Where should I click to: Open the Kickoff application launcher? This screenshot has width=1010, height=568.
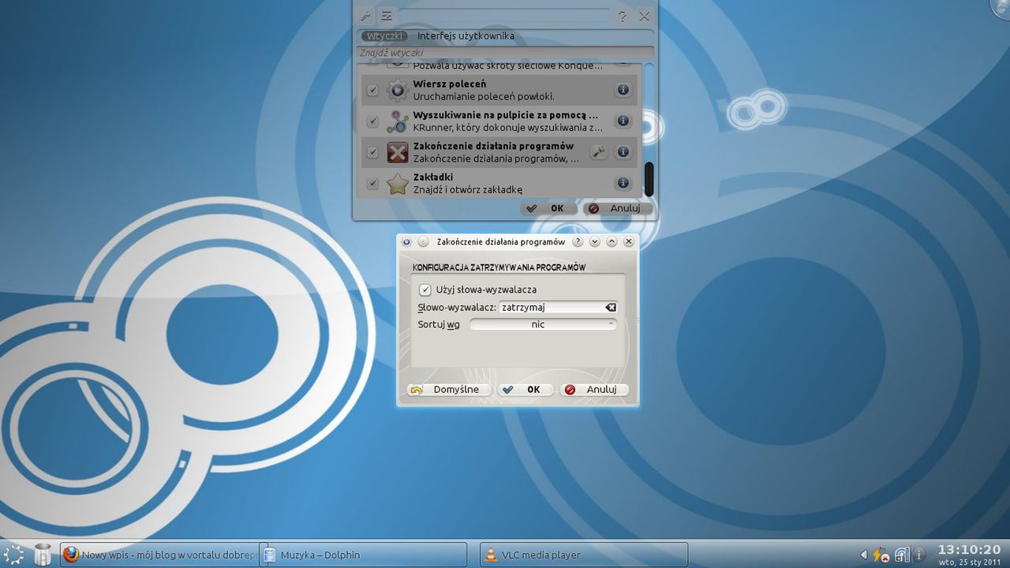pyautogui.click(x=14, y=554)
